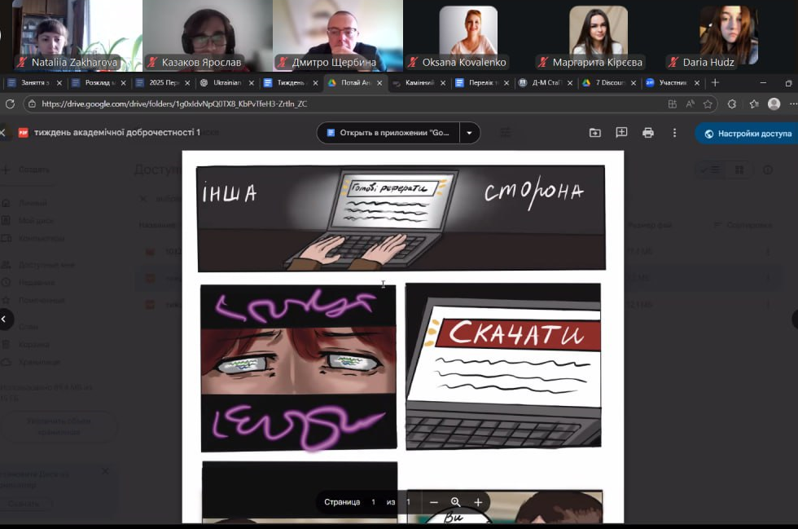Open a new browser tab

(715, 82)
